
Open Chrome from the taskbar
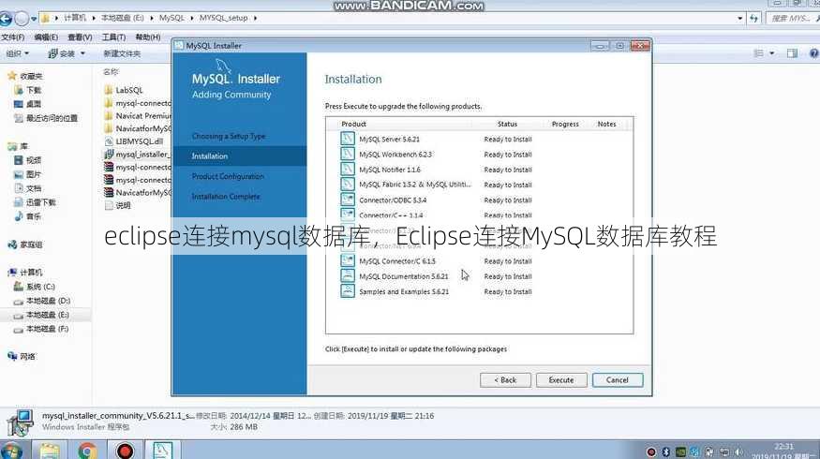(x=87, y=451)
